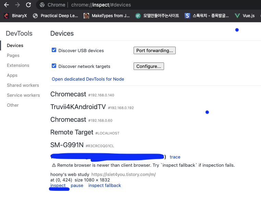Click the Chrome icon in the address bar
Viewport: 261px width, 200px height.
(x=42, y=5)
